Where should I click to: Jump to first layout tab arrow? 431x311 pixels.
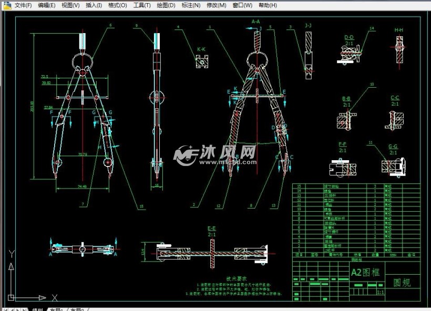(x=4, y=308)
